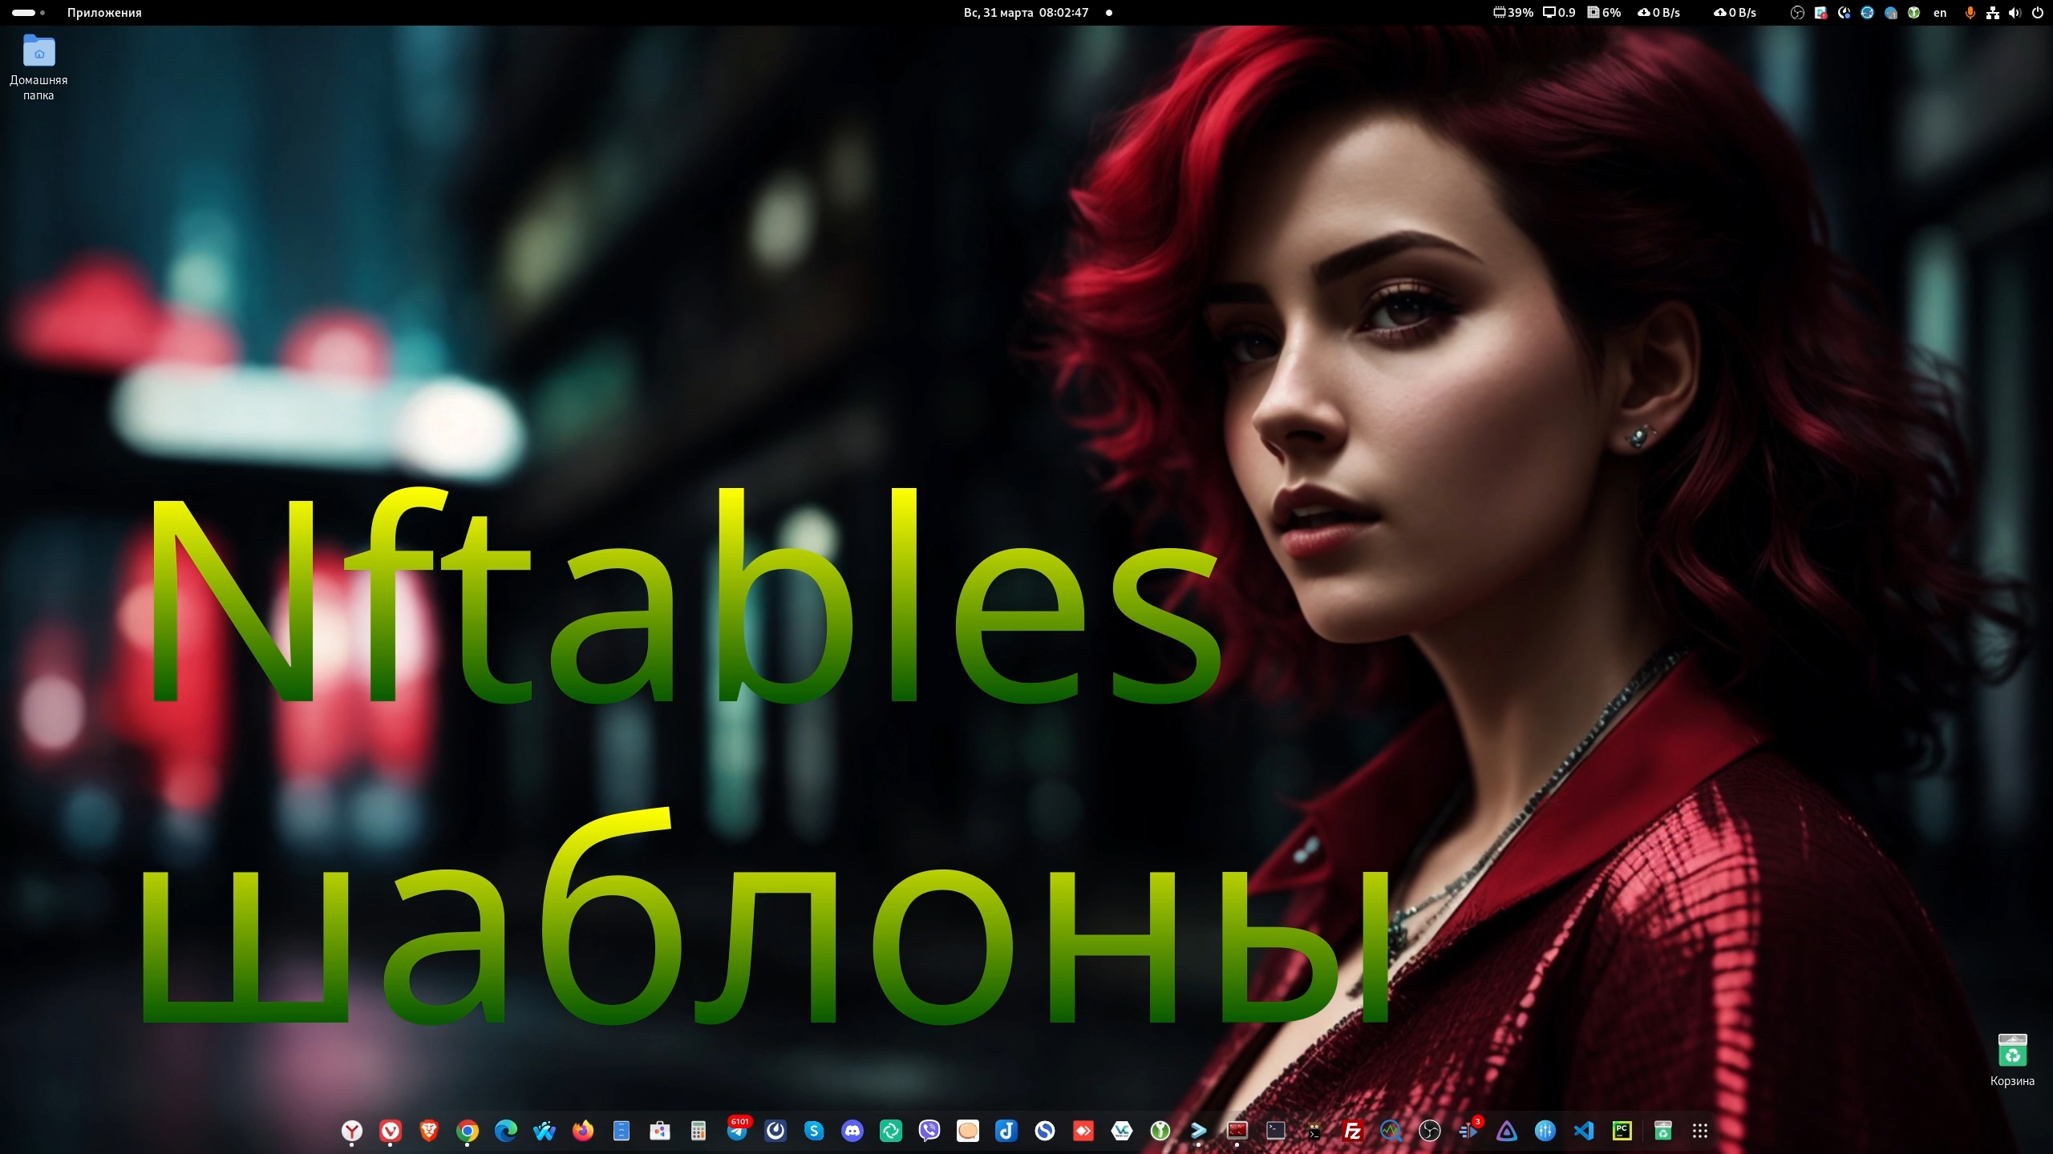
Task: Open FileZilla FTP client
Action: tap(1354, 1131)
